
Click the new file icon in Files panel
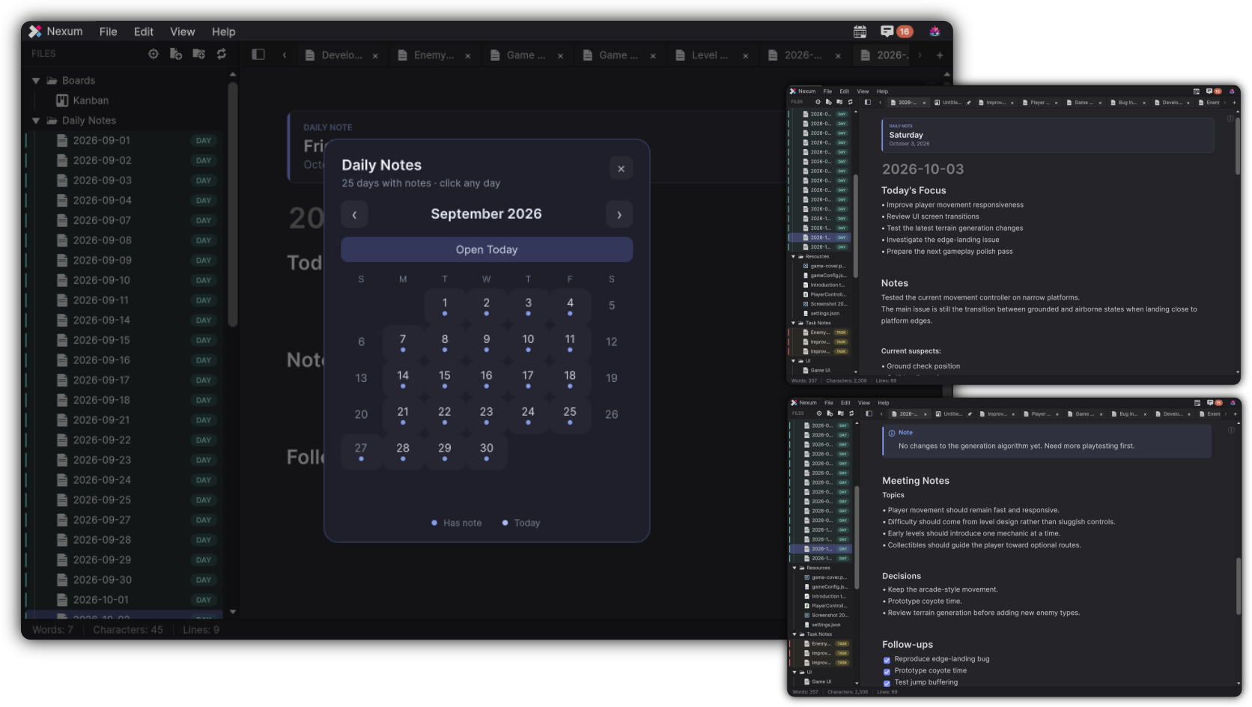point(176,54)
